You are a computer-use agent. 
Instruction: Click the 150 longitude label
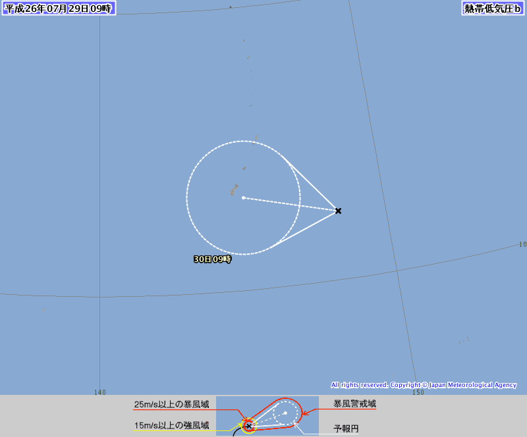(418, 392)
